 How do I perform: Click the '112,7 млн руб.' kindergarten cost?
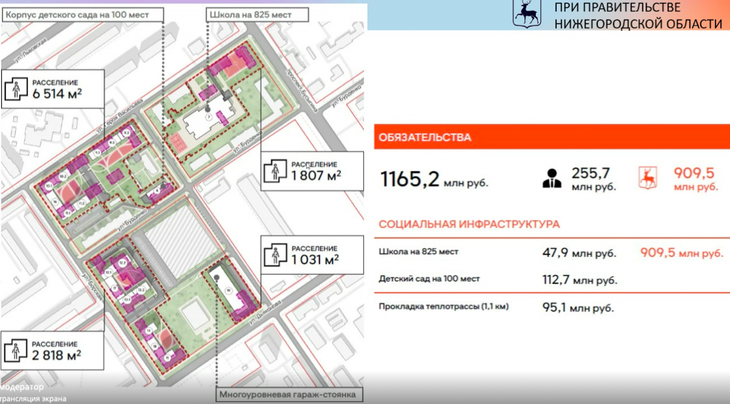[x=580, y=279]
